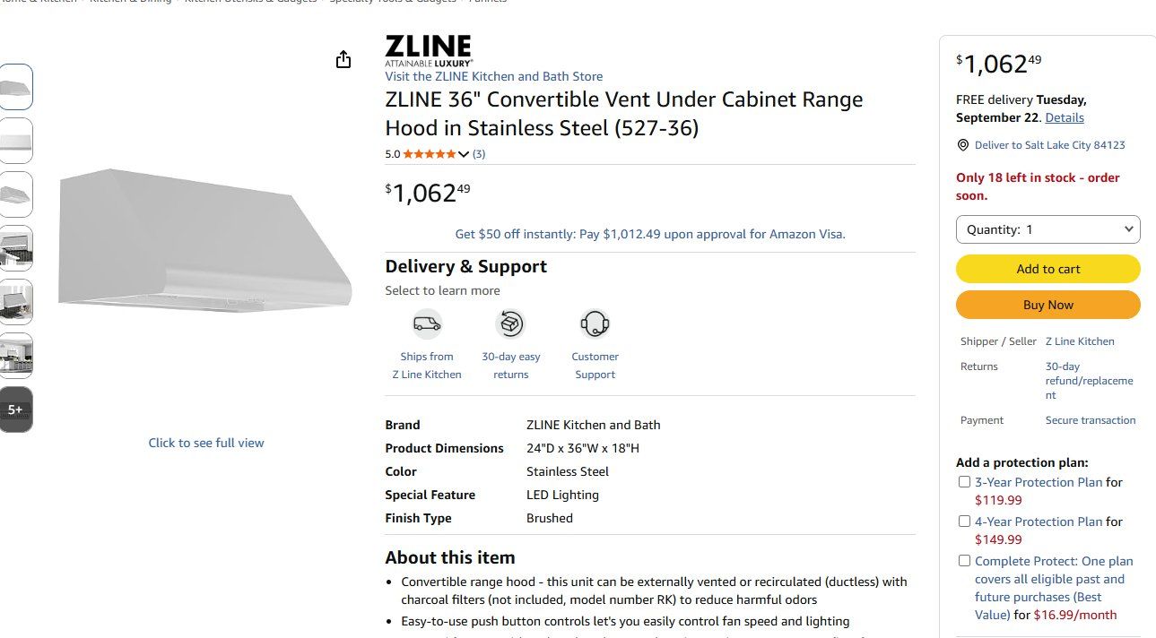Click the share icon above product image
Image resolution: width=1156 pixels, height=638 pixels.
[343, 60]
